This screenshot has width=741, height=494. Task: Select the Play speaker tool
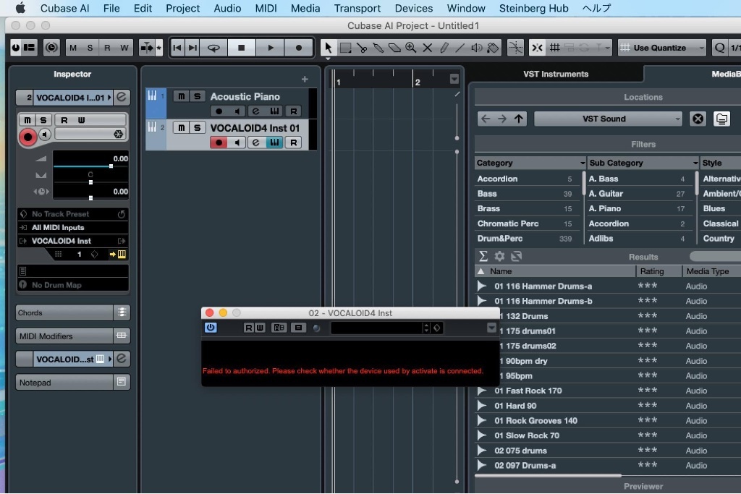[476, 48]
